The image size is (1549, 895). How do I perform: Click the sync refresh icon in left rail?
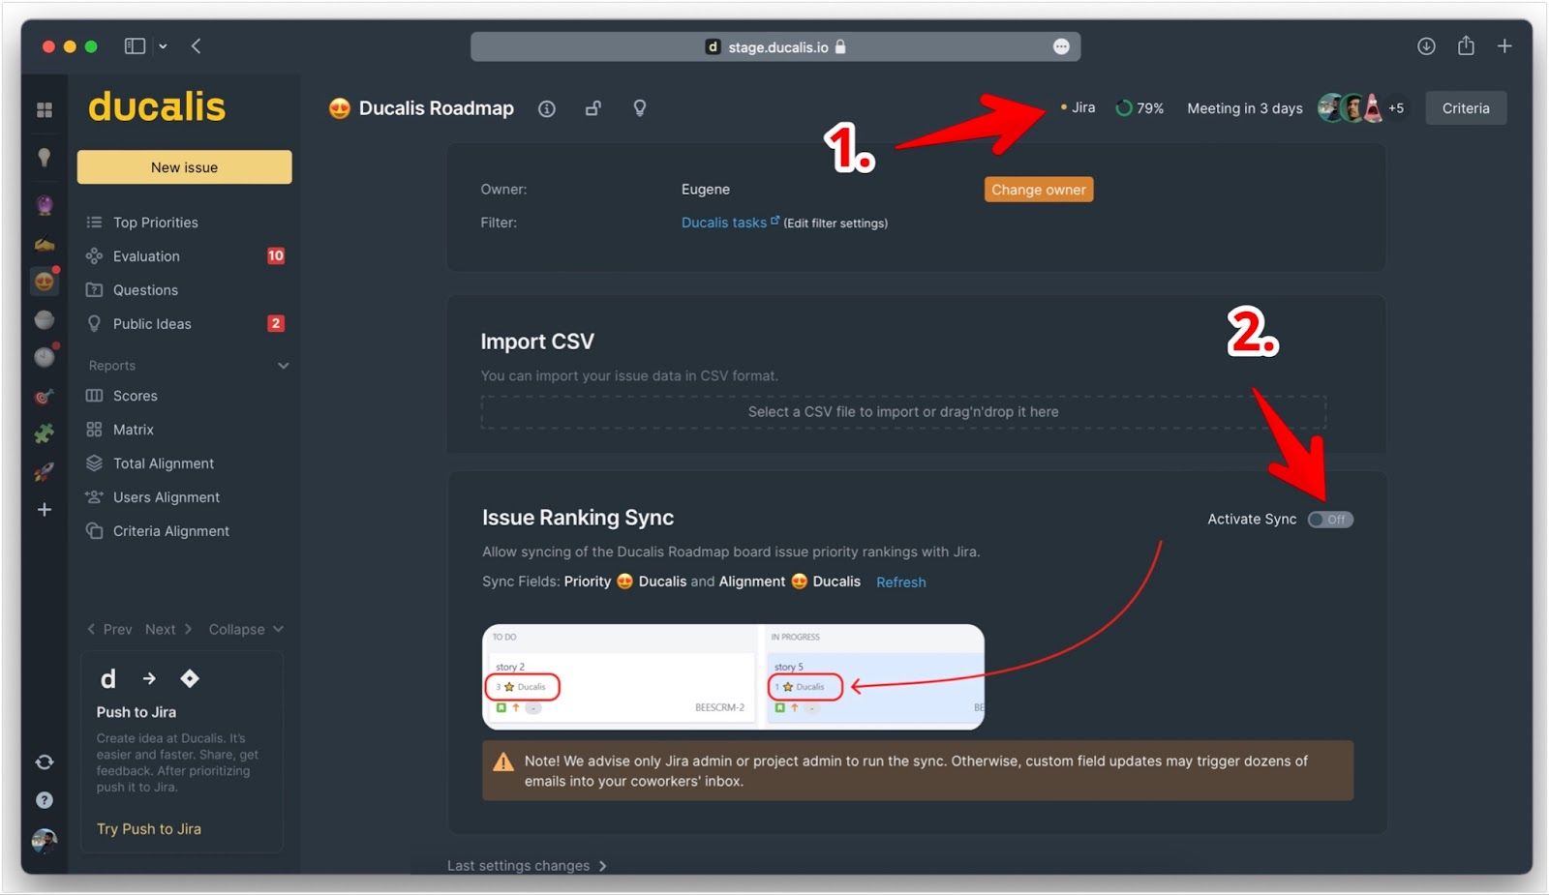[45, 762]
